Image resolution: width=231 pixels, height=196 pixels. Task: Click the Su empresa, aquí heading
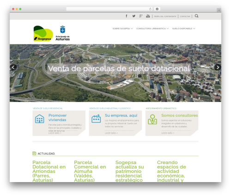121,115
